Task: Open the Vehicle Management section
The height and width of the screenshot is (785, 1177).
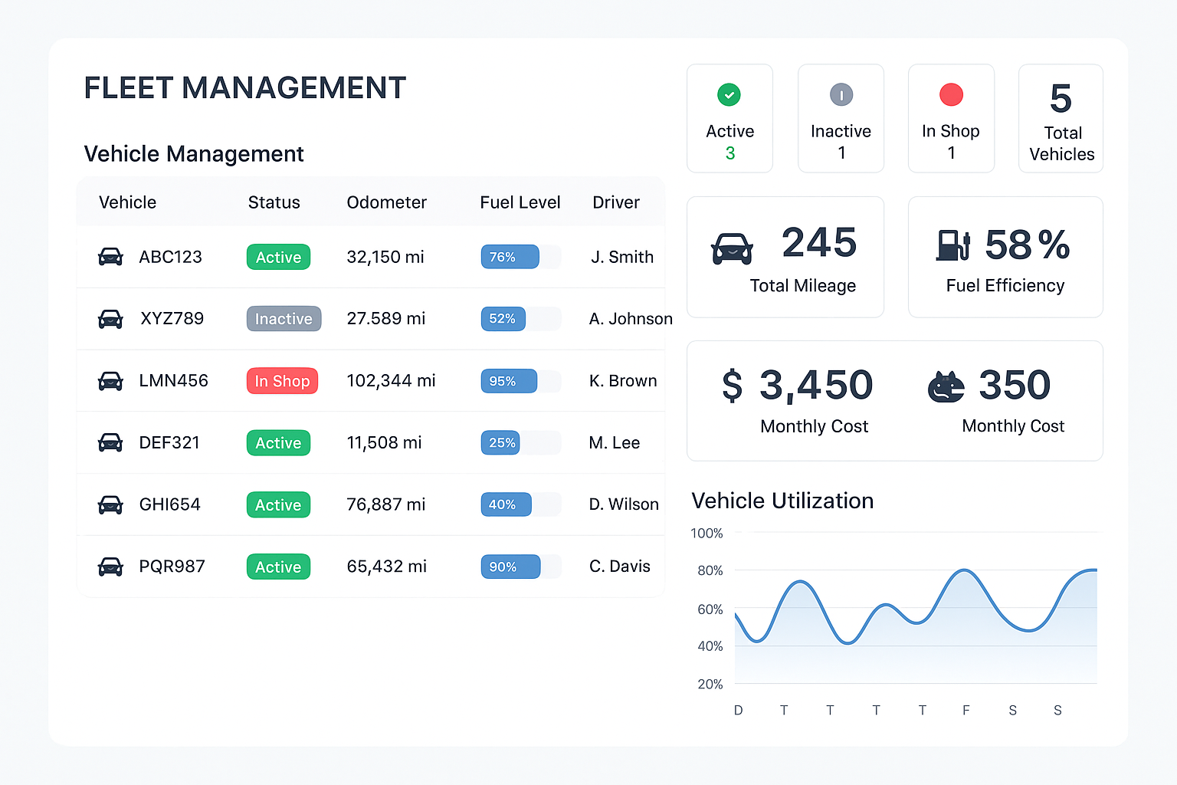Action: (194, 154)
